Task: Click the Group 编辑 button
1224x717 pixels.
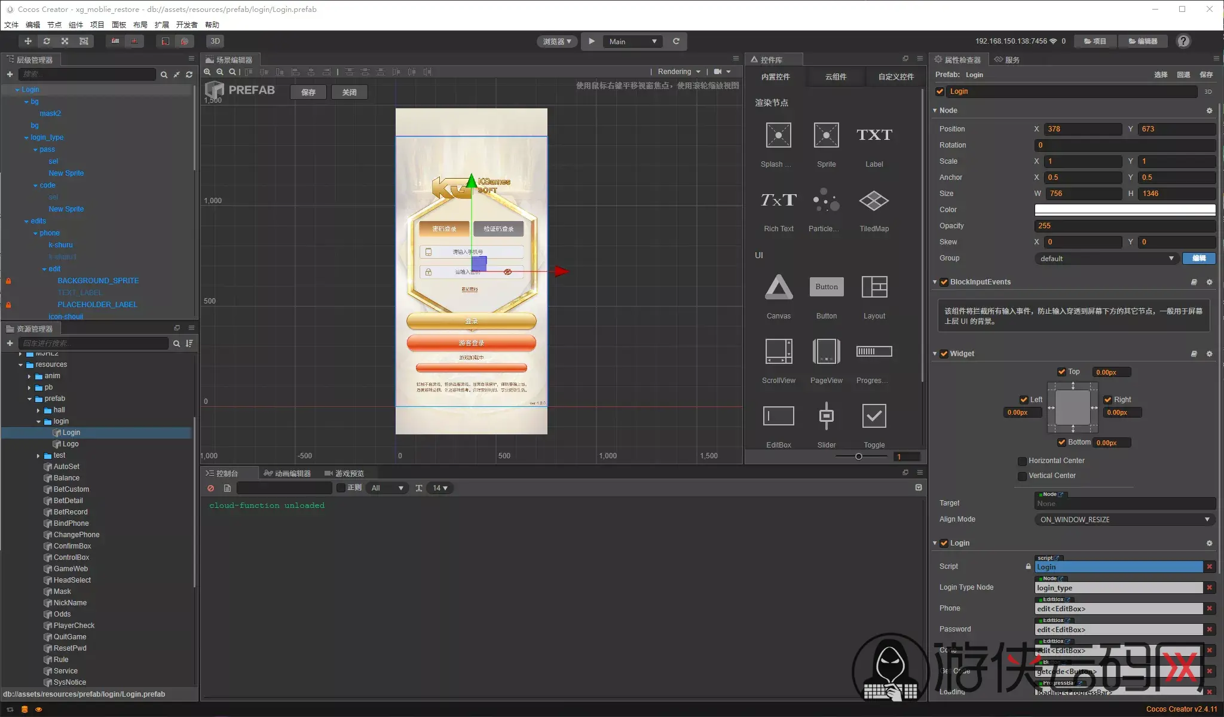Action: 1199,258
